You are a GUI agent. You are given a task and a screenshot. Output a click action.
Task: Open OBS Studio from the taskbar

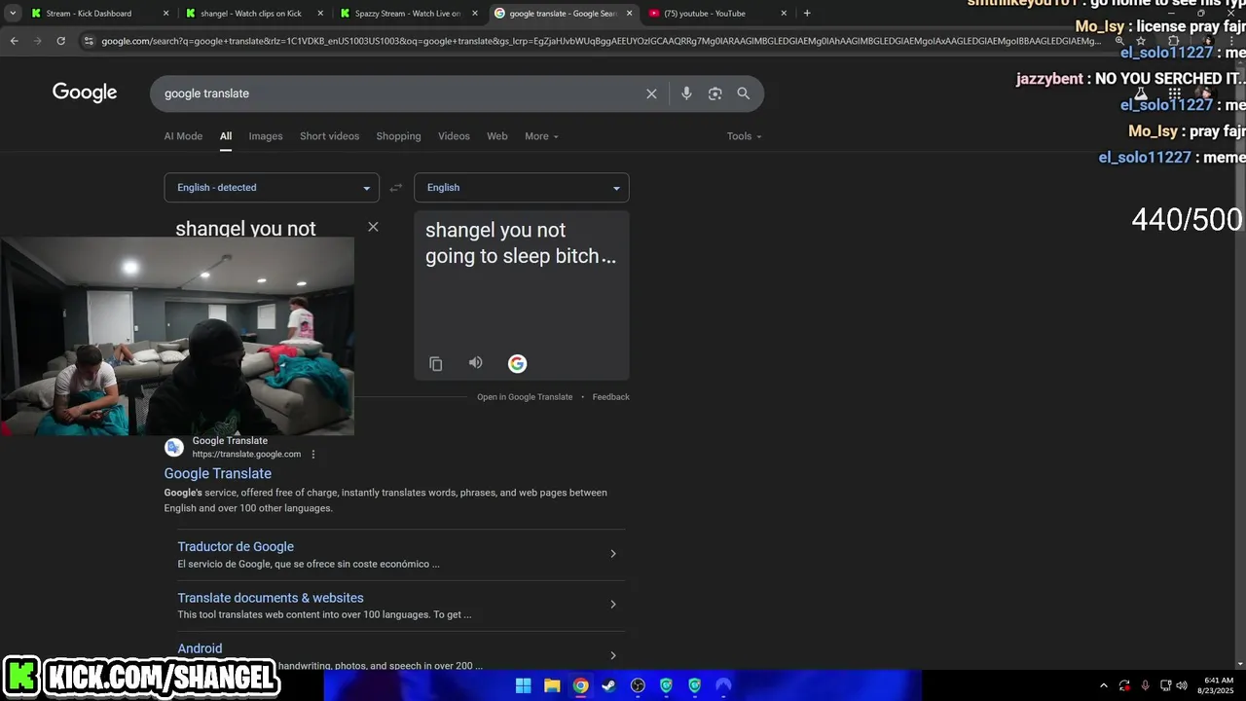click(638, 685)
